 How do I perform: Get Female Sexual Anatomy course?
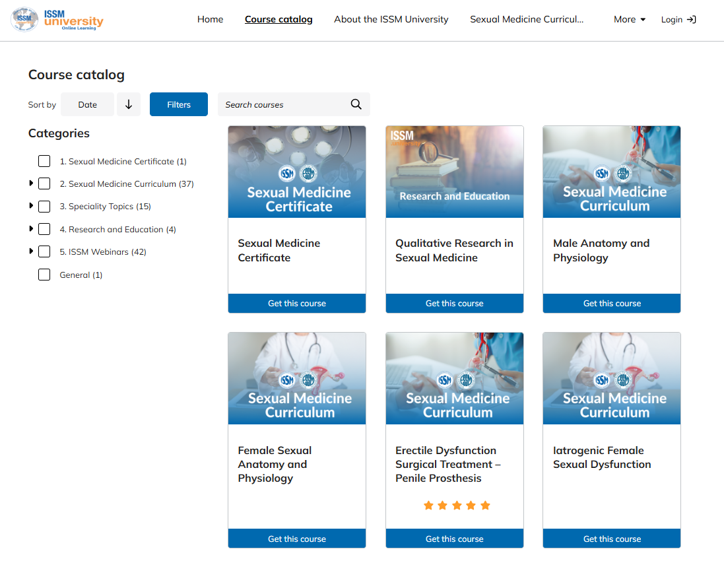(297, 539)
